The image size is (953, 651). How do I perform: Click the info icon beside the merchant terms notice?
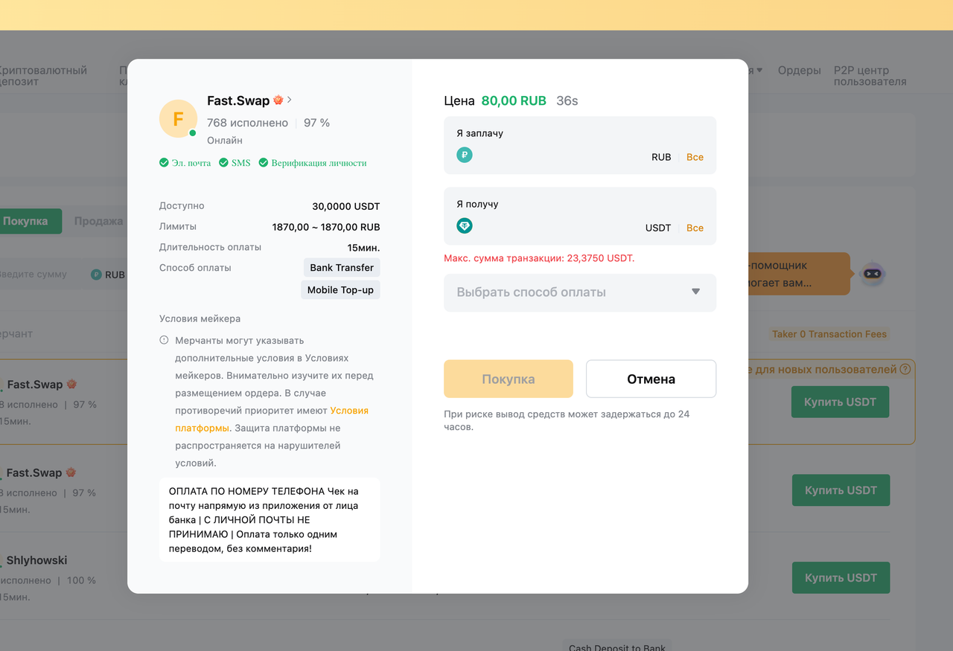(162, 340)
